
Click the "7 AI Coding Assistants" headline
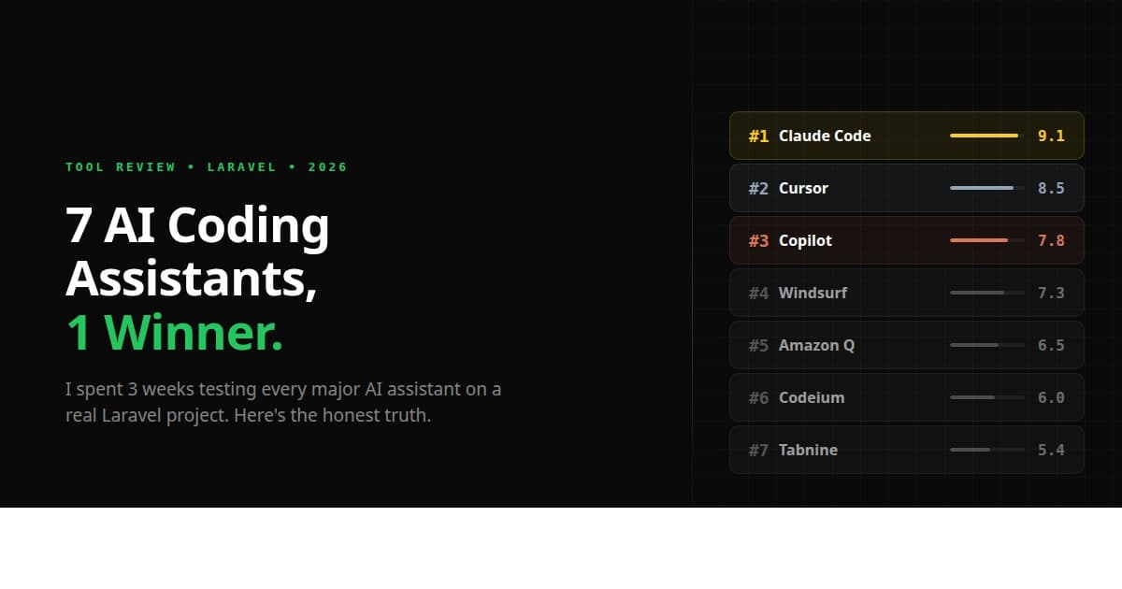(197, 251)
